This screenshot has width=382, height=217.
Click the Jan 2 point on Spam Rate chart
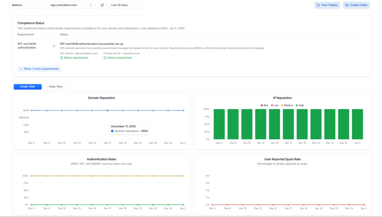click(x=364, y=205)
